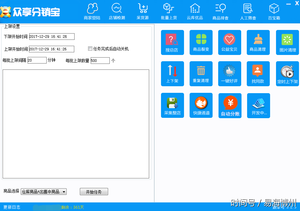Open the 找同款 tool
This screenshot has height=211, width=300.
click(258, 74)
